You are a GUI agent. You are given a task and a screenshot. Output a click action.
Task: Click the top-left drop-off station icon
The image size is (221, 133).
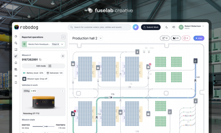coord(73,64)
